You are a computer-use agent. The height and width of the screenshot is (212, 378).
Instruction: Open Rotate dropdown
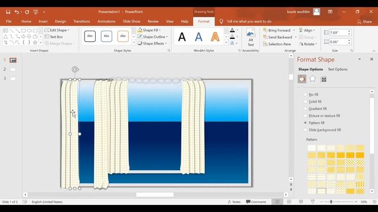tap(308, 44)
